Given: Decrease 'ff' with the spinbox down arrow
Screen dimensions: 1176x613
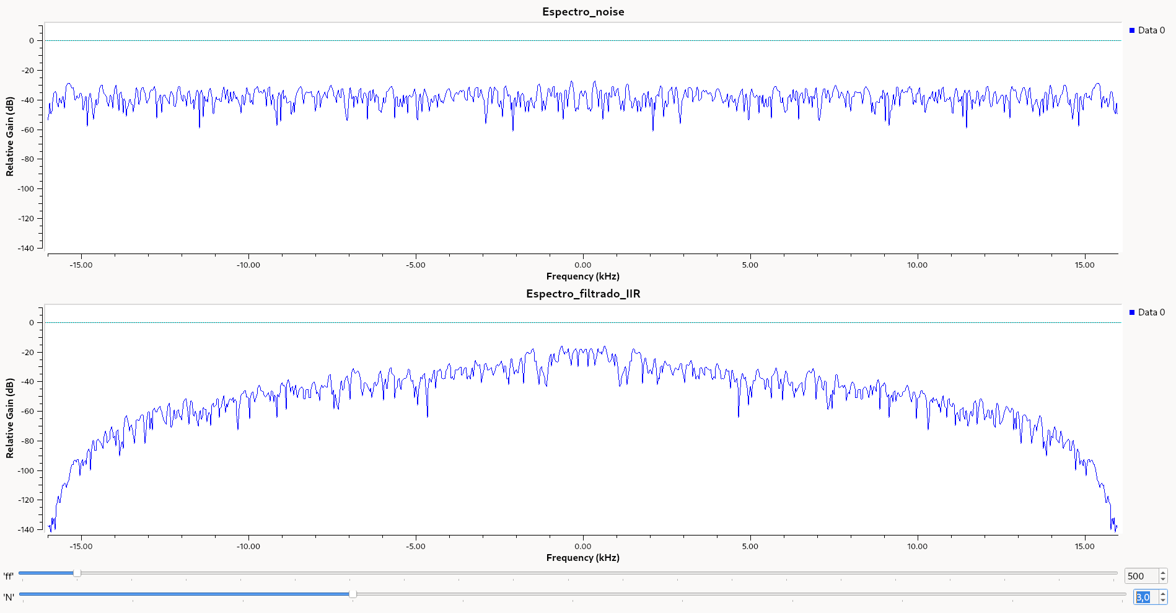Looking at the screenshot, I should coord(1163,580).
